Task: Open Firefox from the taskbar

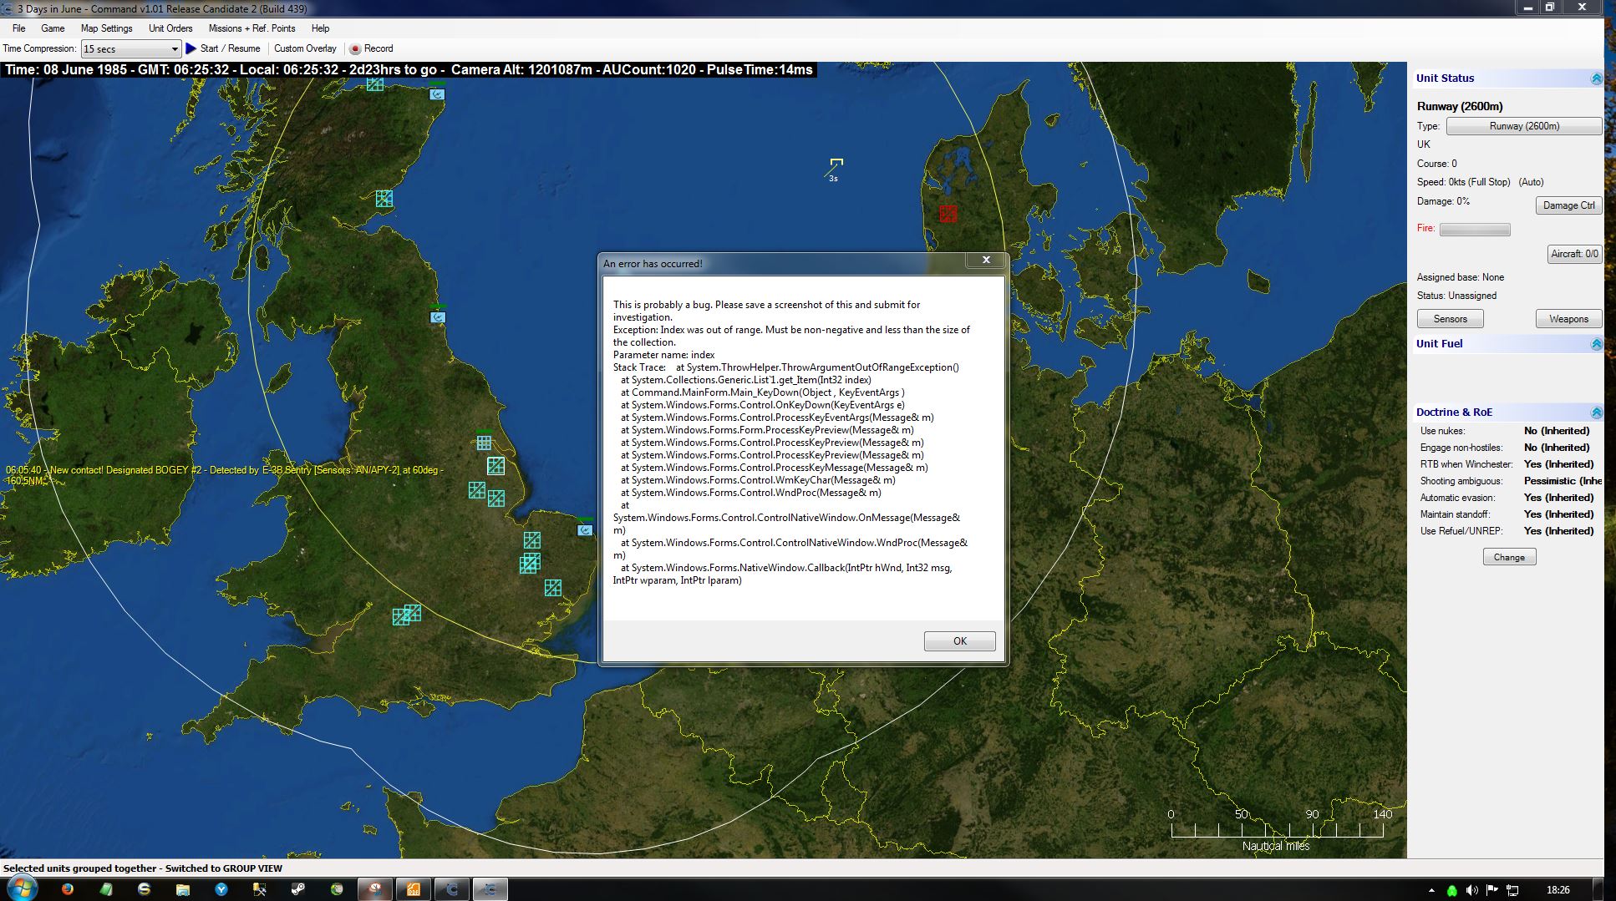Action: pyautogui.click(x=68, y=889)
